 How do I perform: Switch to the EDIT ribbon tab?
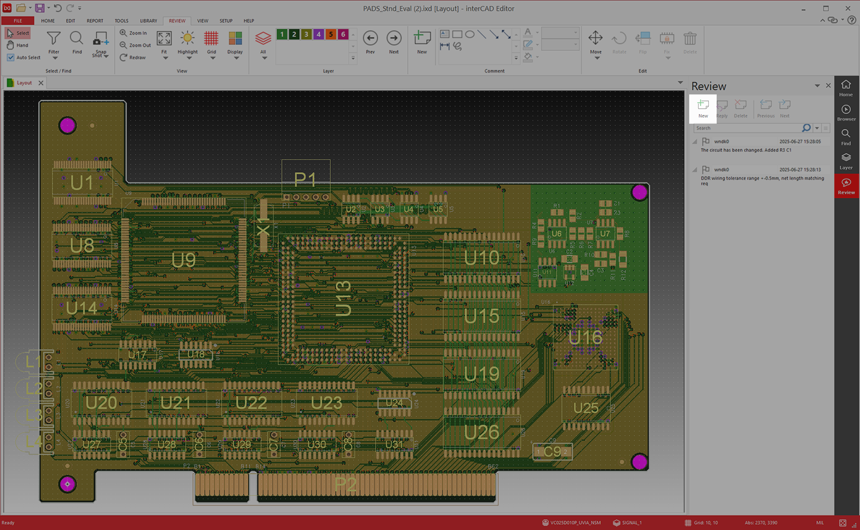pos(70,21)
